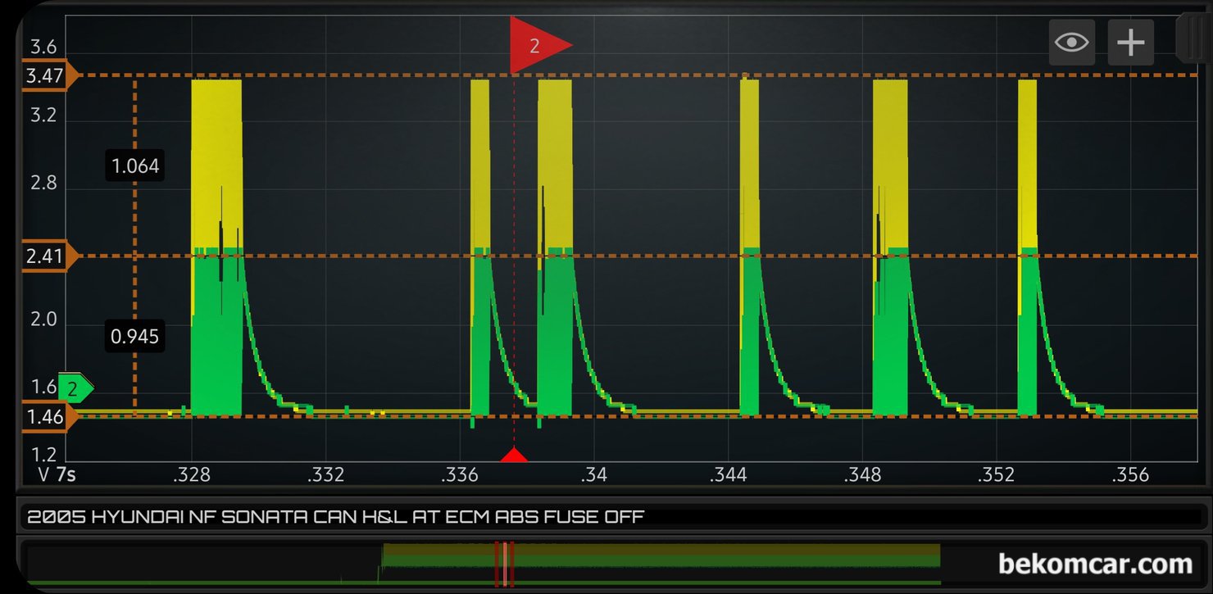1213x594 pixels.
Task: Open the side panel handle at right edge
Action: pos(1194,39)
